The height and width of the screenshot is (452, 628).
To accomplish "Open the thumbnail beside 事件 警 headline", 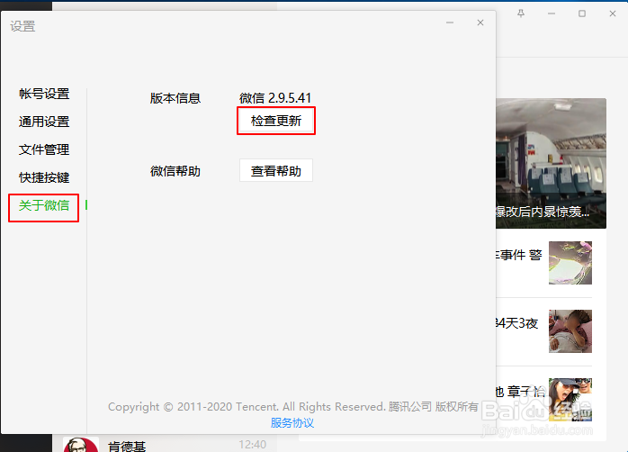I will tap(570, 263).
